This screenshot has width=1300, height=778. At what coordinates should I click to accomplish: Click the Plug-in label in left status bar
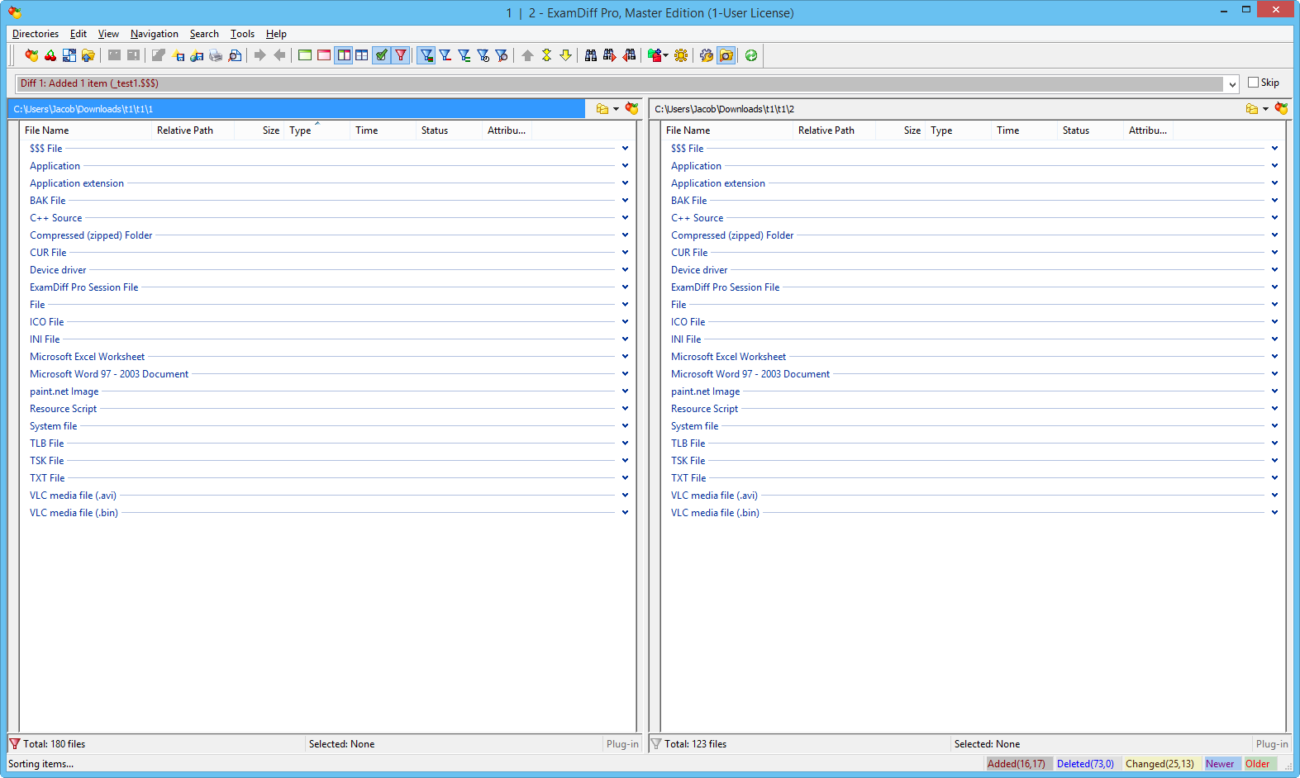(x=622, y=744)
